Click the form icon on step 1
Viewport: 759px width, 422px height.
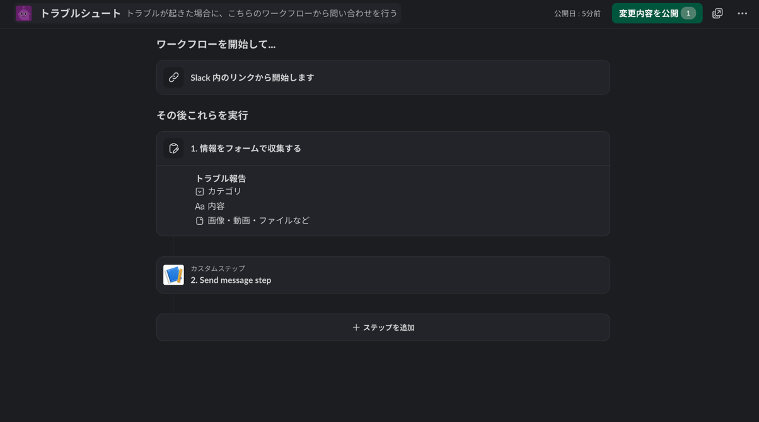coord(174,149)
